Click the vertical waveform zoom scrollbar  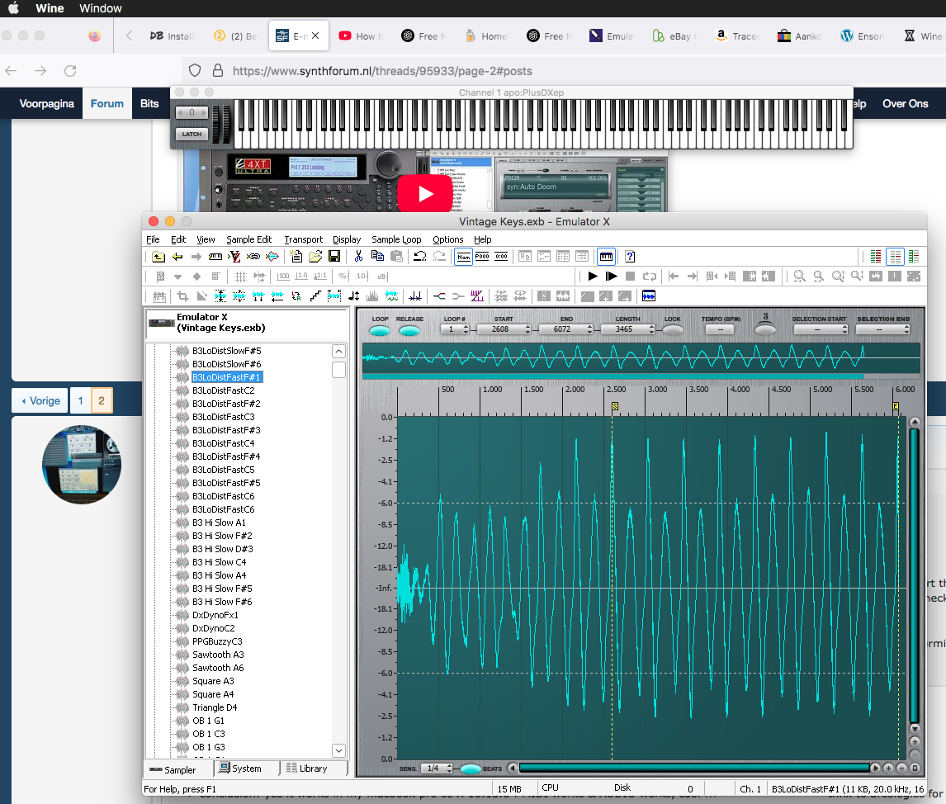coord(915,575)
